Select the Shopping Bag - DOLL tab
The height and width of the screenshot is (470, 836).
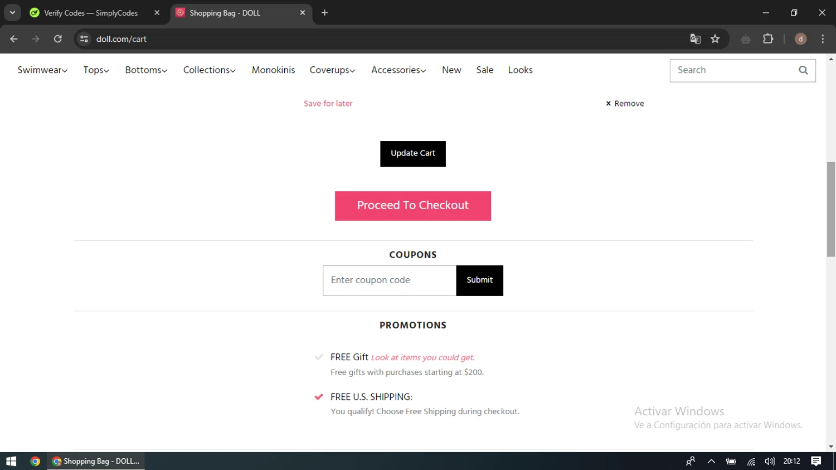(225, 13)
